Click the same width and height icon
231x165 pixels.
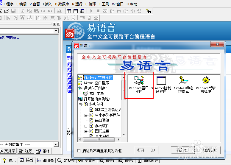click(x=96, y=18)
